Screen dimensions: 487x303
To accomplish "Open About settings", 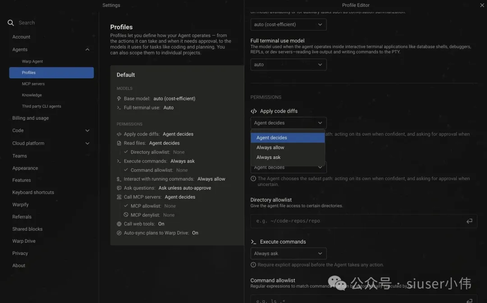I will 18,266.
